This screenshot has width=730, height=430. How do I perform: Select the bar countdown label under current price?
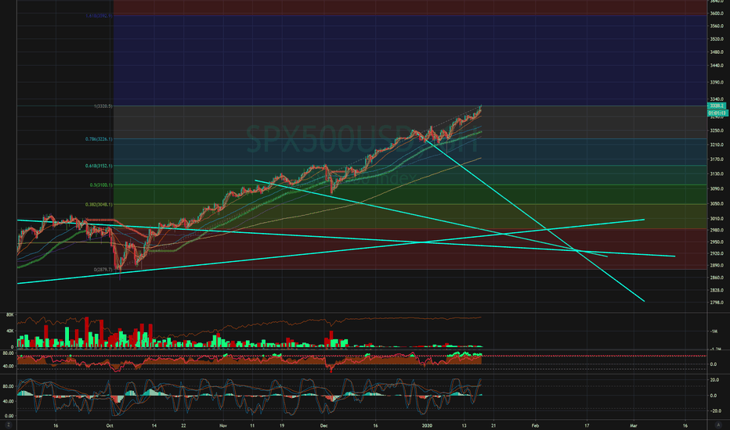pos(717,113)
